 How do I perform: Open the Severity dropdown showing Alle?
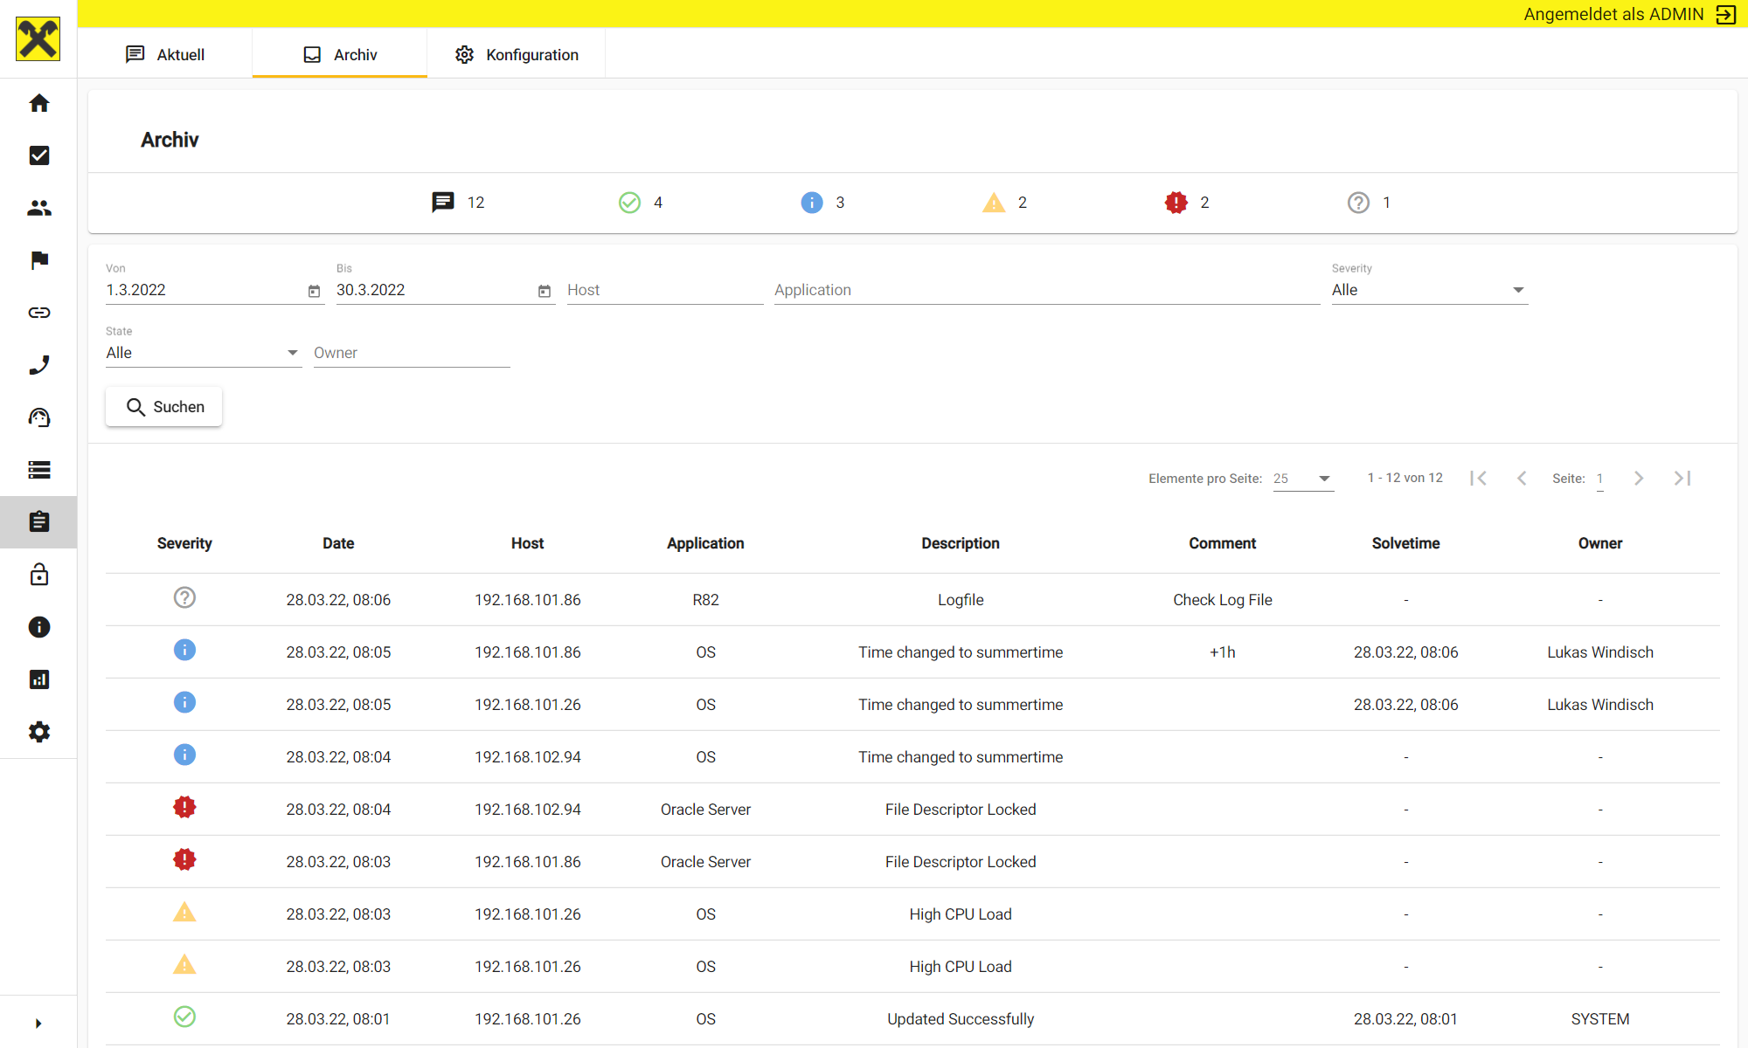point(1429,289)
